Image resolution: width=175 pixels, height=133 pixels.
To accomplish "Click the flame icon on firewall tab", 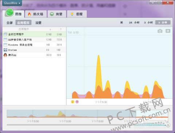I will 30,14.
